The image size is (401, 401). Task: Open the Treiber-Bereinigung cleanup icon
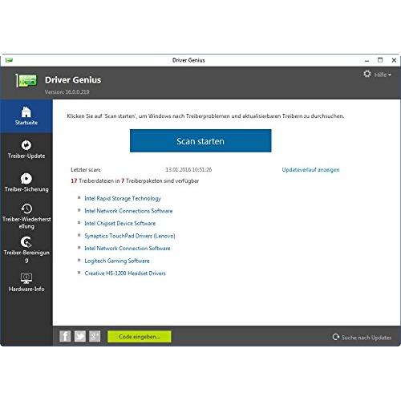click(26, 242)
